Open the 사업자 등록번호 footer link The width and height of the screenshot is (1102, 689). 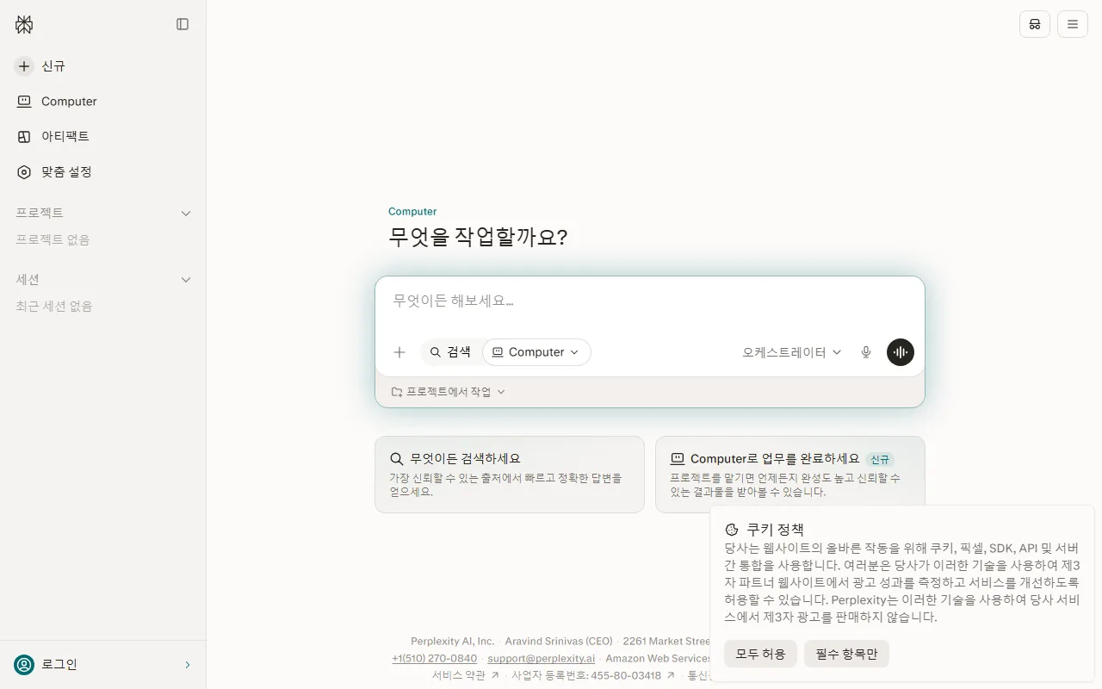click(x=593, y=676)
